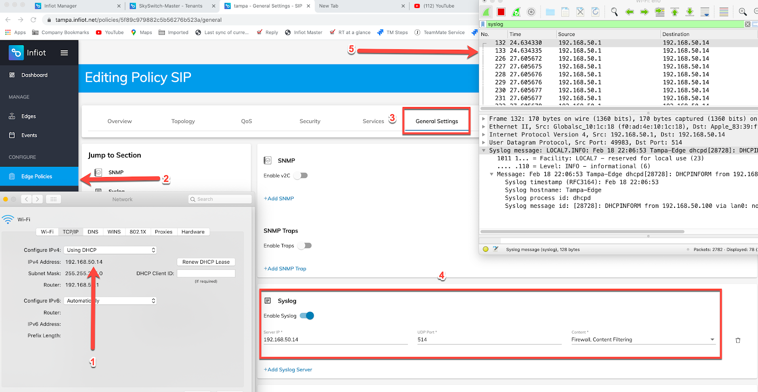Open Edges in the Infiot sidebar

coord(28,116)
